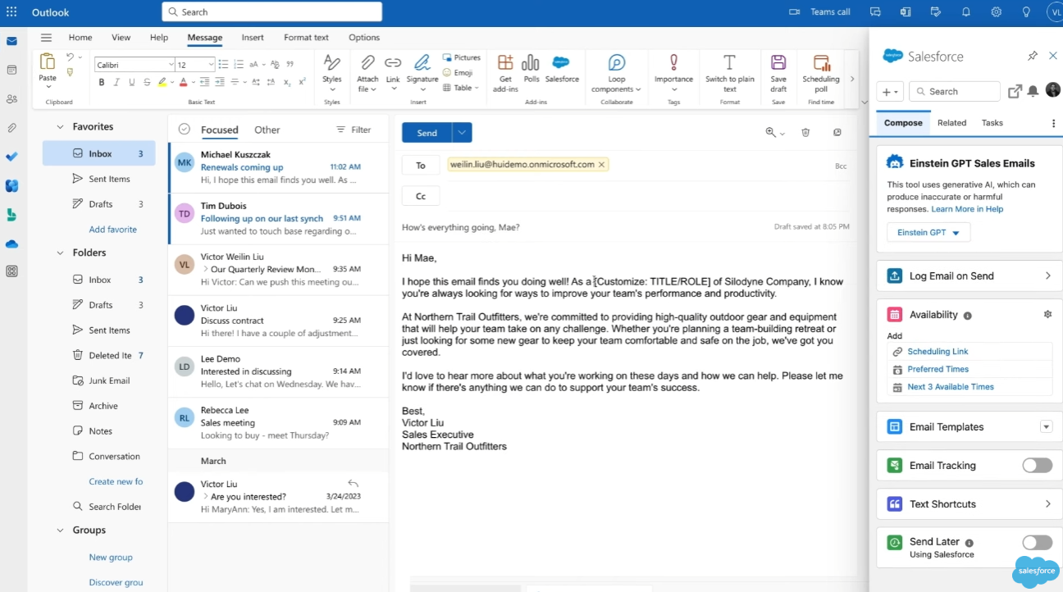
Task: Underline the selected text
Action: click(131, 82)
